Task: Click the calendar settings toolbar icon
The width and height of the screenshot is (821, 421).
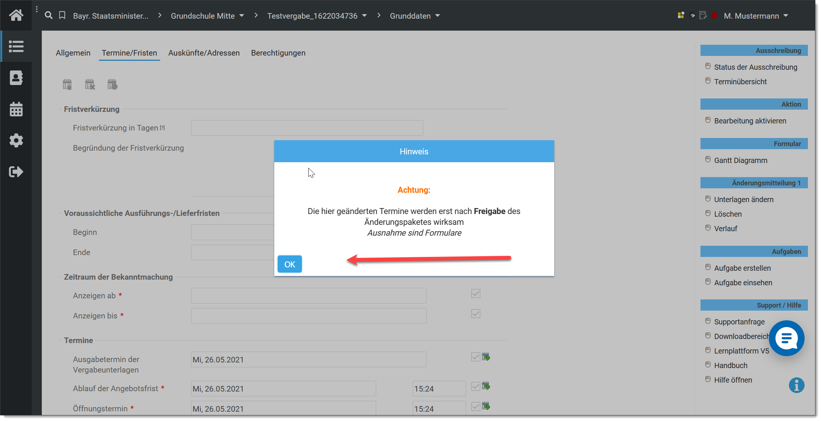Action: click(x=112, y=84)
